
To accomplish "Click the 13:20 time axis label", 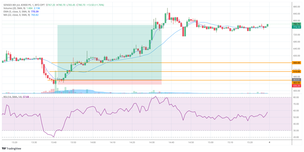I will [x=14, y=142].
